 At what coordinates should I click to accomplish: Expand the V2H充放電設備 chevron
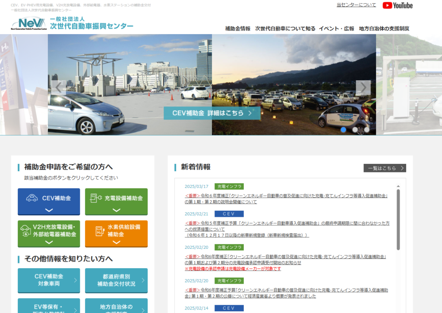click(x=49, y=242)
